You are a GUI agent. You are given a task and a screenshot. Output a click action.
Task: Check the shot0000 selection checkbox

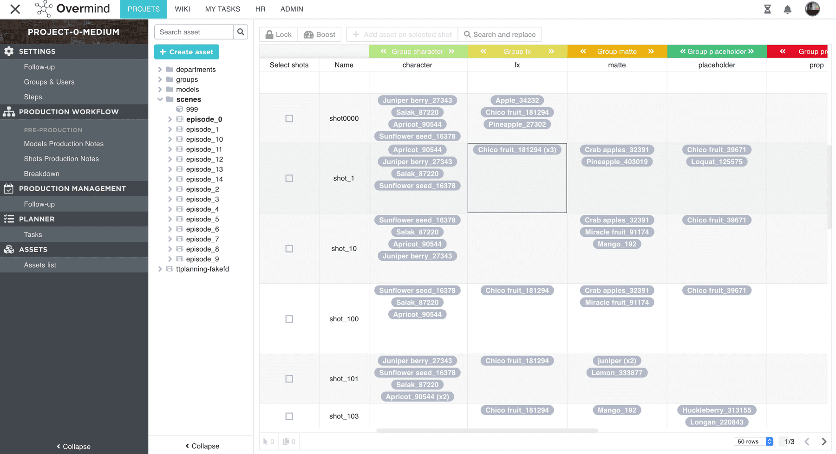[x=289, y=118]
